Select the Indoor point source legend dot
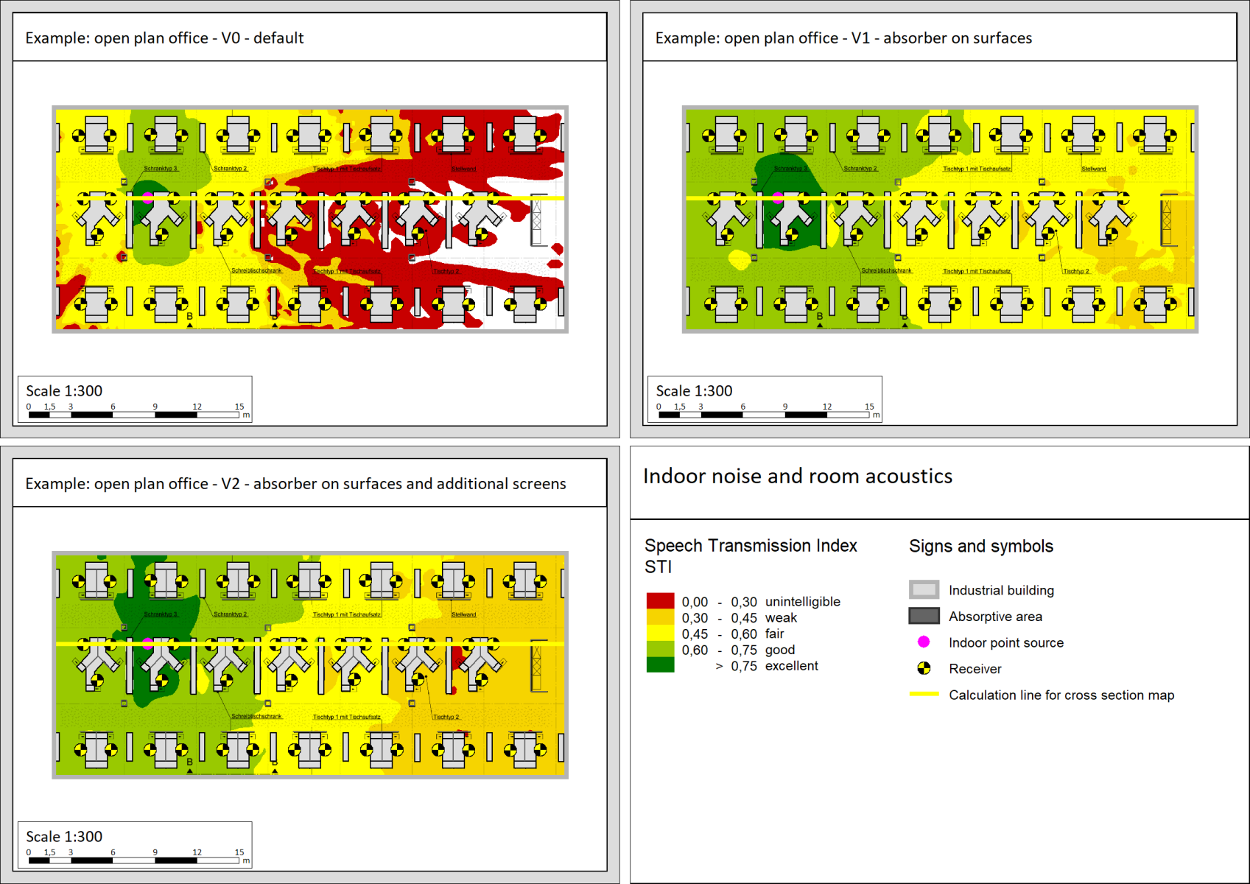 (x=924, y=642)
